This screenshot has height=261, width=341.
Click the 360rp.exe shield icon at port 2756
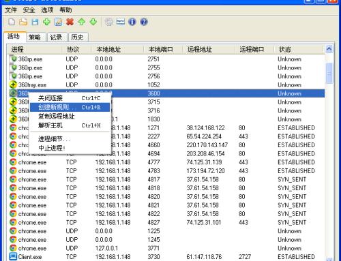[13, 76]
